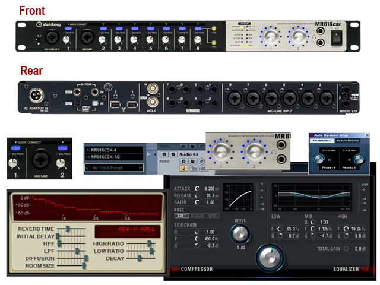Select the HARD knee option
The height and width of the screenshot is (285, 380).
coord(211,216)
